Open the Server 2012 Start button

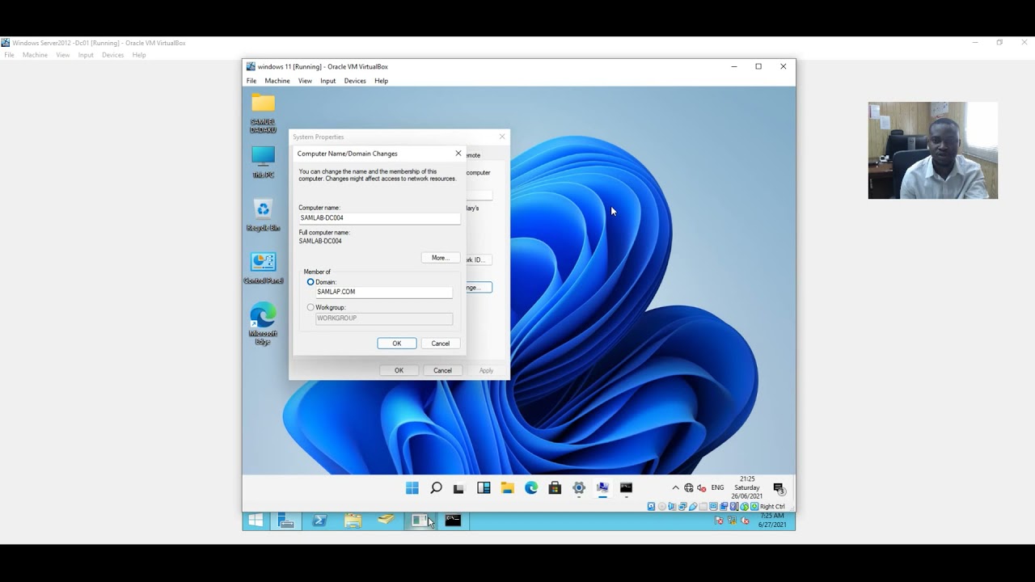pos(256,521)
